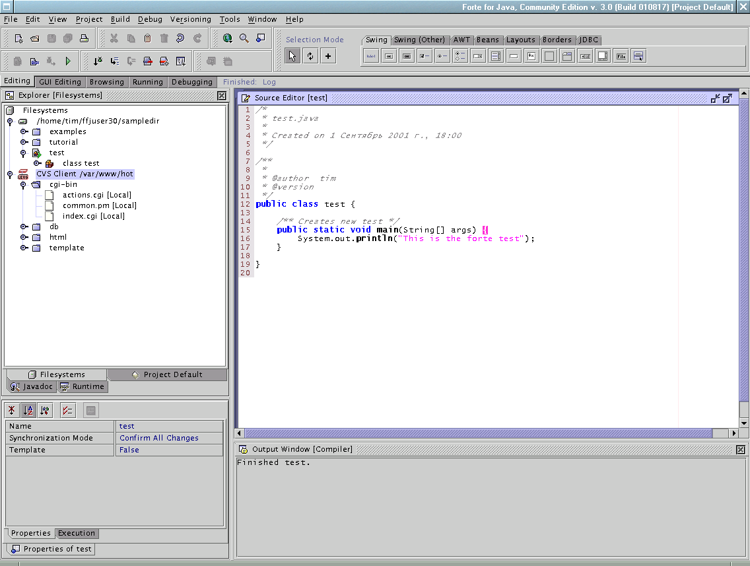Expand the examples folder in Explorer
Screen dimensions: 750x566
(x=23, y=132)
